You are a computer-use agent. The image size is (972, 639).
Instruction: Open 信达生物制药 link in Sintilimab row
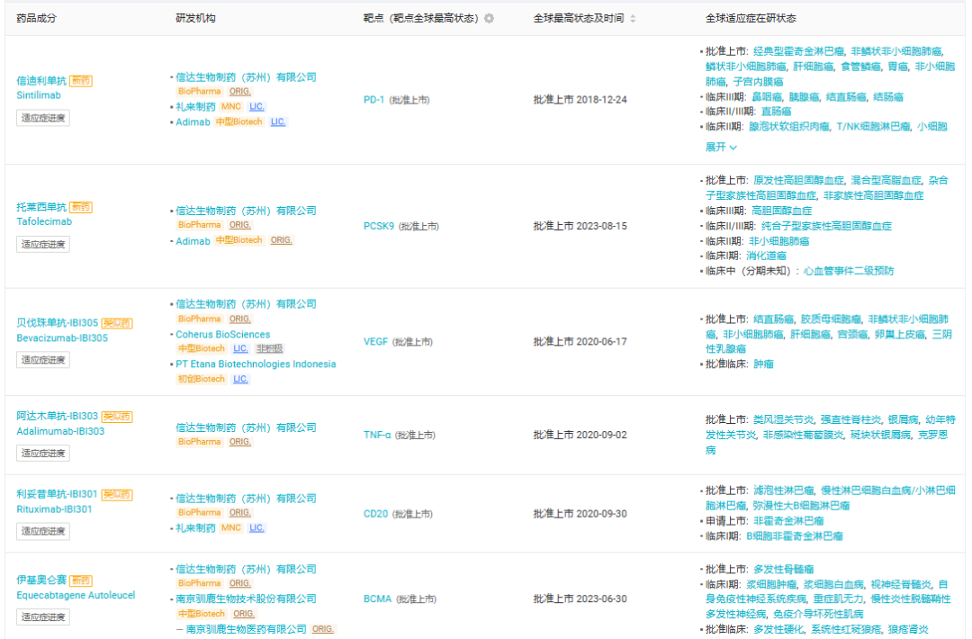tap(246, 77)
